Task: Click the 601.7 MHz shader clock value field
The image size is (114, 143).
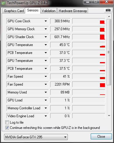Action: click(61, 37)
